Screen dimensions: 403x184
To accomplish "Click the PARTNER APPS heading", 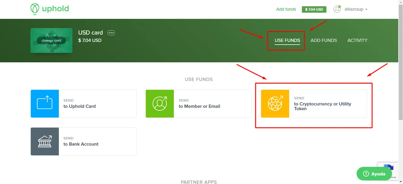I will (199, 182).
